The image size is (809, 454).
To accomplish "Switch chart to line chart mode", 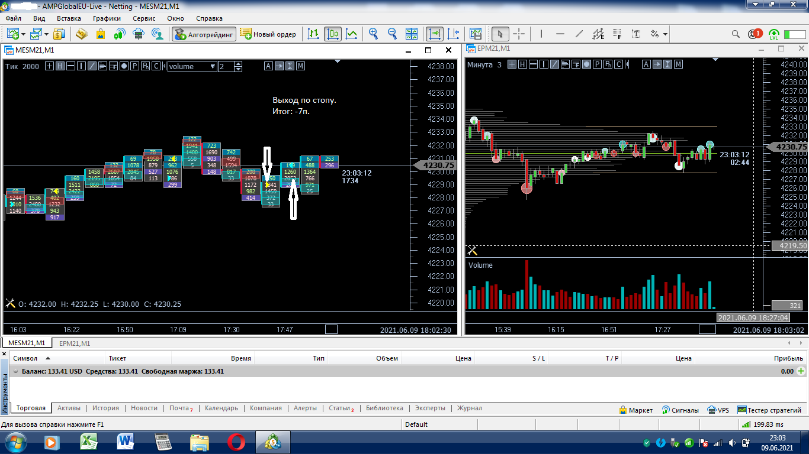I will tap(351, 34).
